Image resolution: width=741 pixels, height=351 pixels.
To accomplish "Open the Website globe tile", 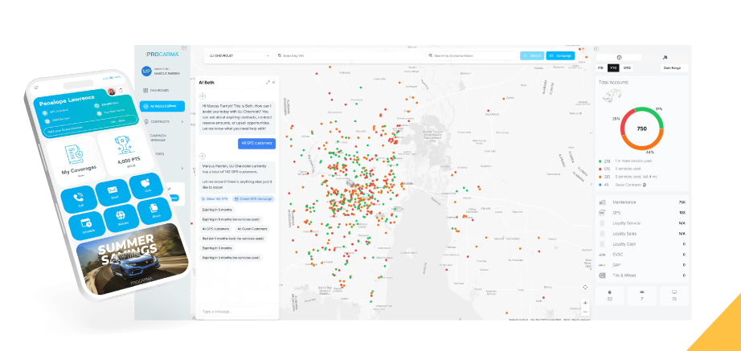I will point(120,218).
